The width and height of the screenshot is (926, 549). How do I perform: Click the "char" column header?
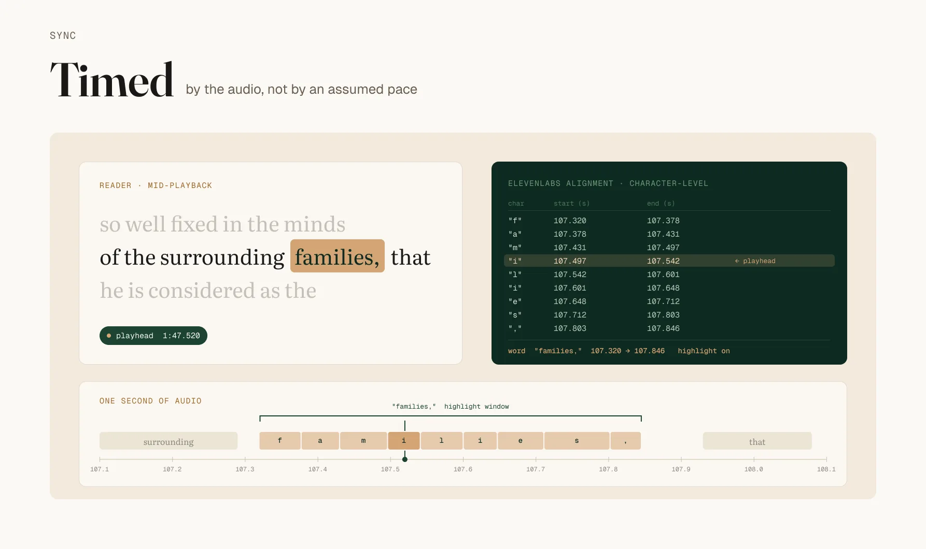[x=516, y=204]
